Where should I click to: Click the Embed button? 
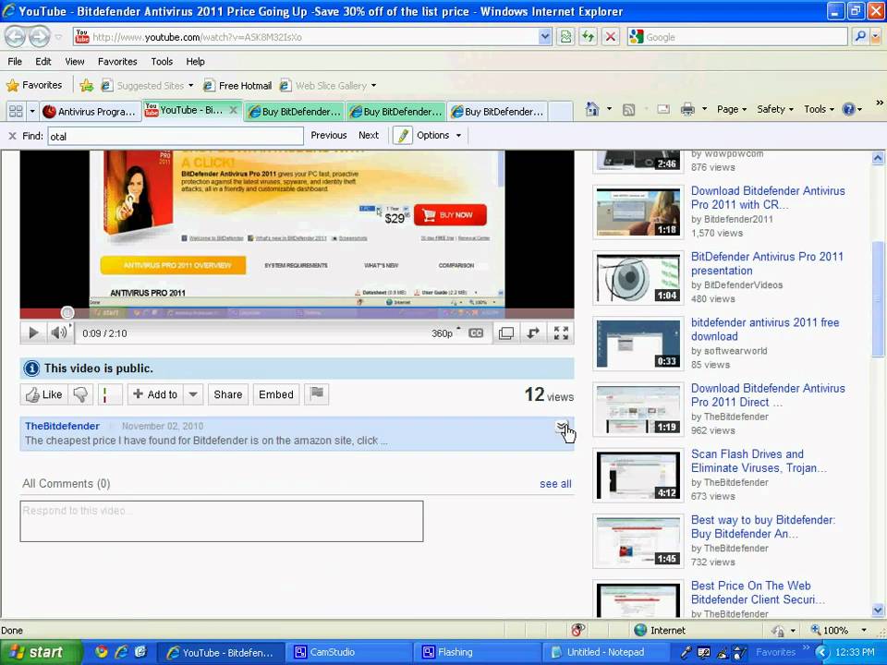276,394
